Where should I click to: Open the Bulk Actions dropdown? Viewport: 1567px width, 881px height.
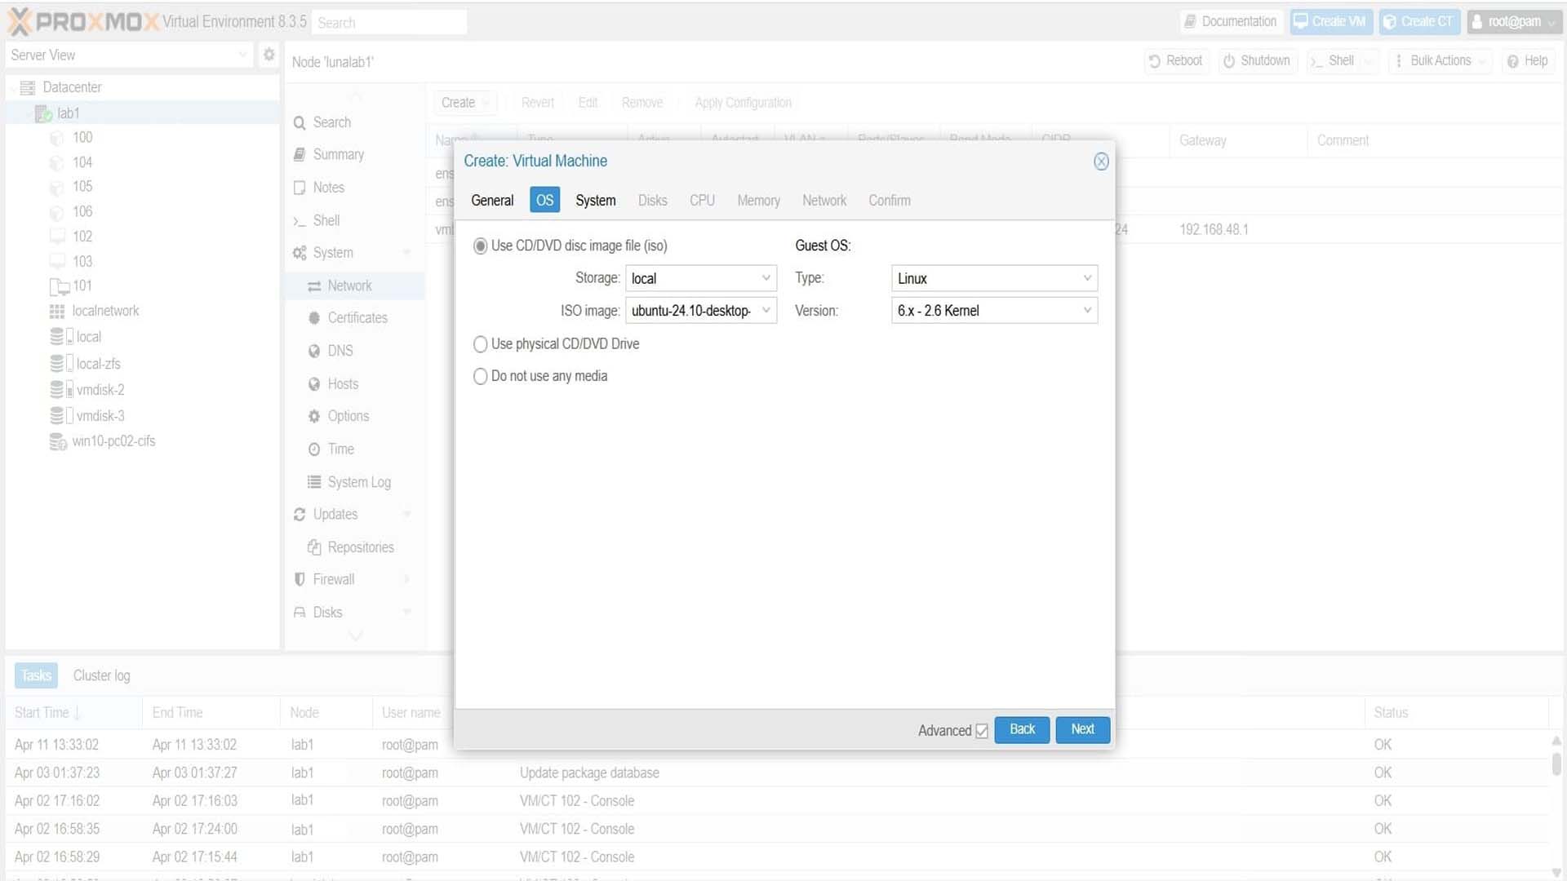click(1440, 61)
